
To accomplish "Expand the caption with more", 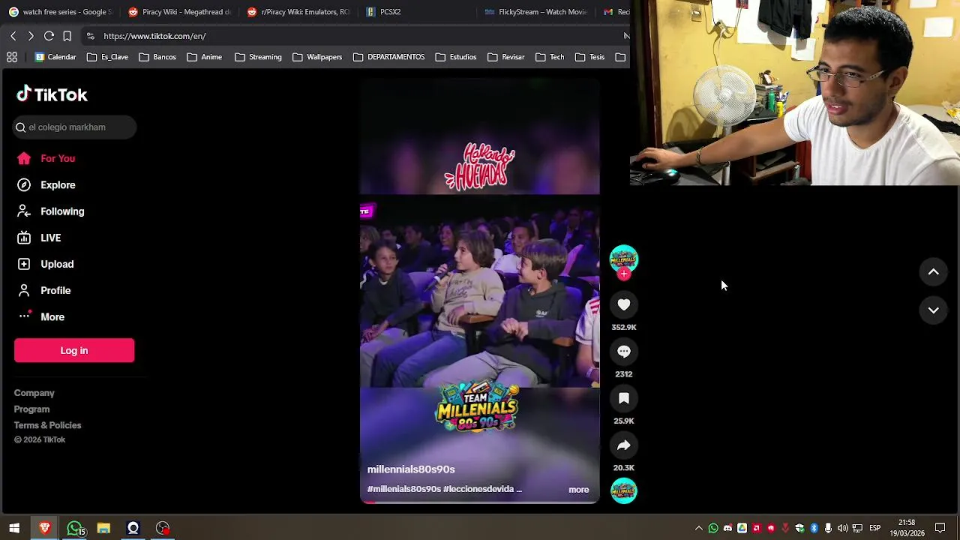I will (578, 490).
